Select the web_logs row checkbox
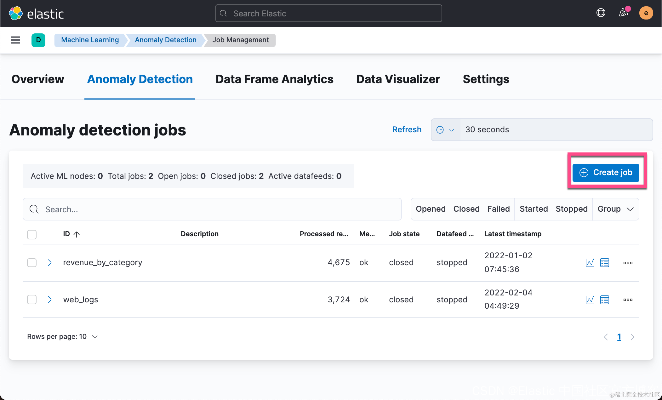 32,300
